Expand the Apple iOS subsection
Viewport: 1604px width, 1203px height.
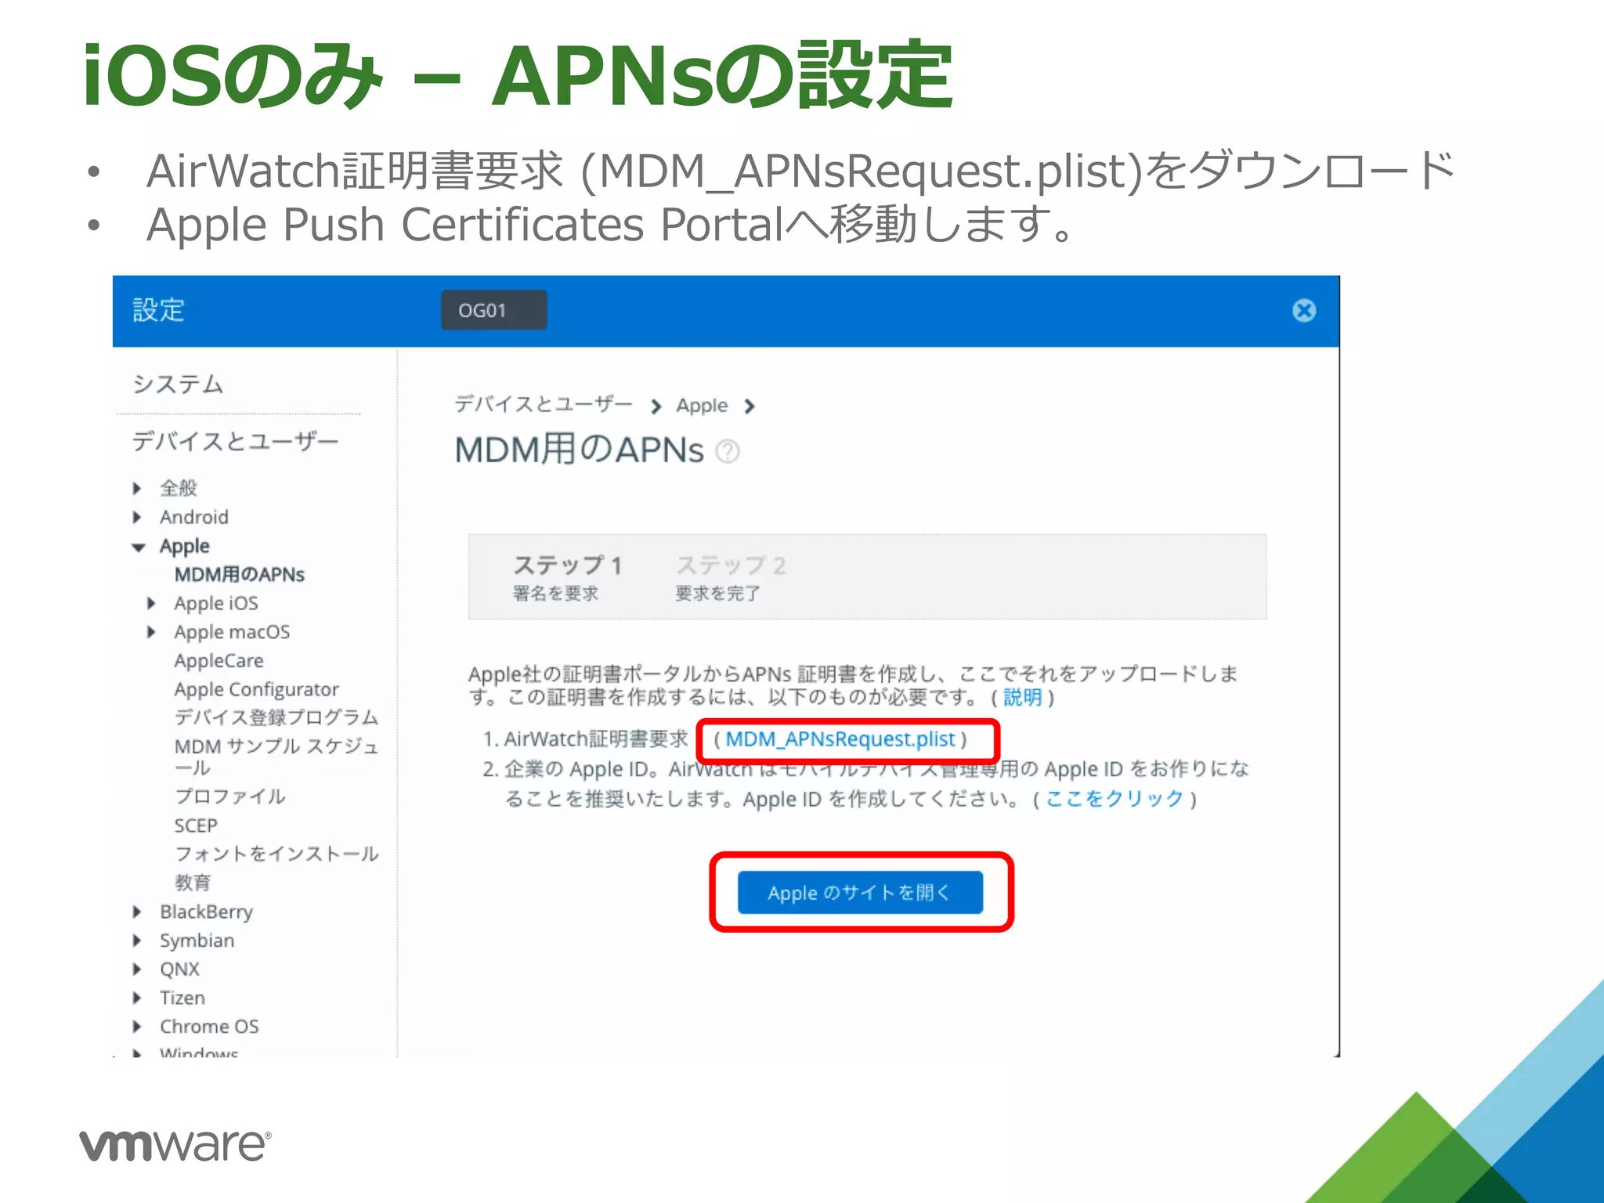tap(151, 603)
